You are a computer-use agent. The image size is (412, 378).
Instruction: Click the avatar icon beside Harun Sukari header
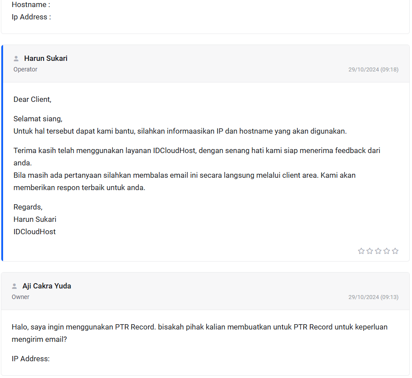[x=16, y=59]
